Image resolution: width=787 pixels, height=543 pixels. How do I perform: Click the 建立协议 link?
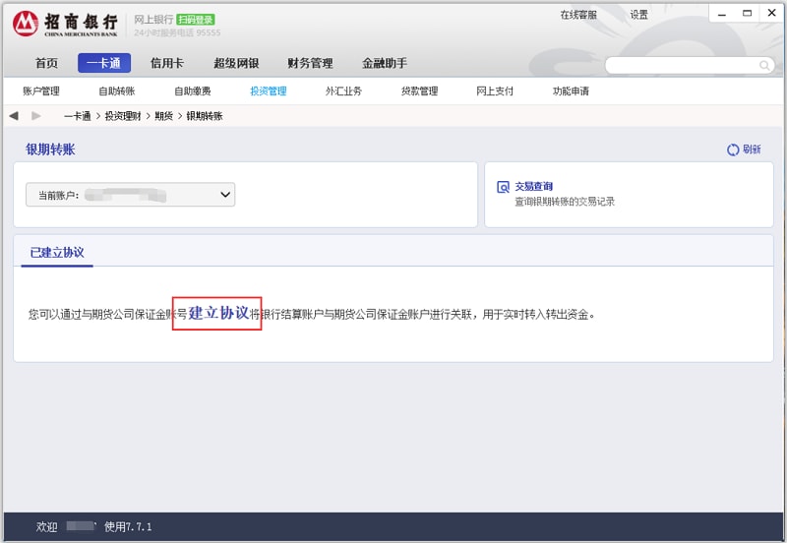tap(217, 313)
